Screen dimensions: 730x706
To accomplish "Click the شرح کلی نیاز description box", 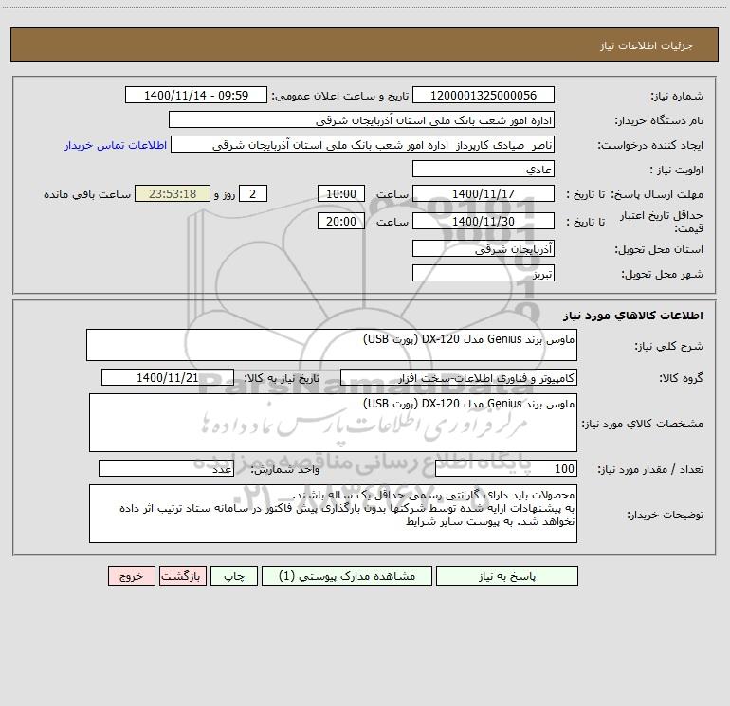I will (332, 345).
